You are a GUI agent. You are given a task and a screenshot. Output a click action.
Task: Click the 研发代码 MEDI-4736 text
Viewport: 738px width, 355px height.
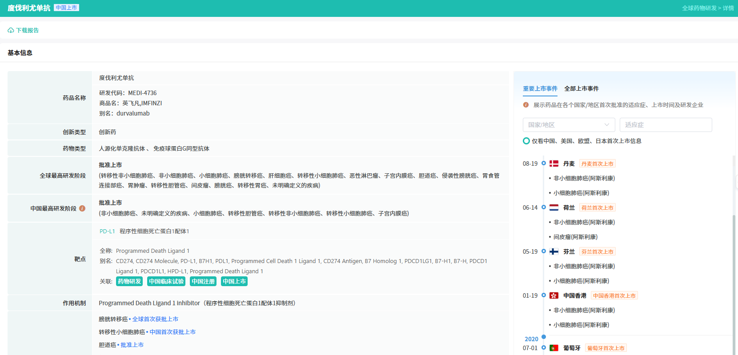pyautogui.click(x=128, y=93)
